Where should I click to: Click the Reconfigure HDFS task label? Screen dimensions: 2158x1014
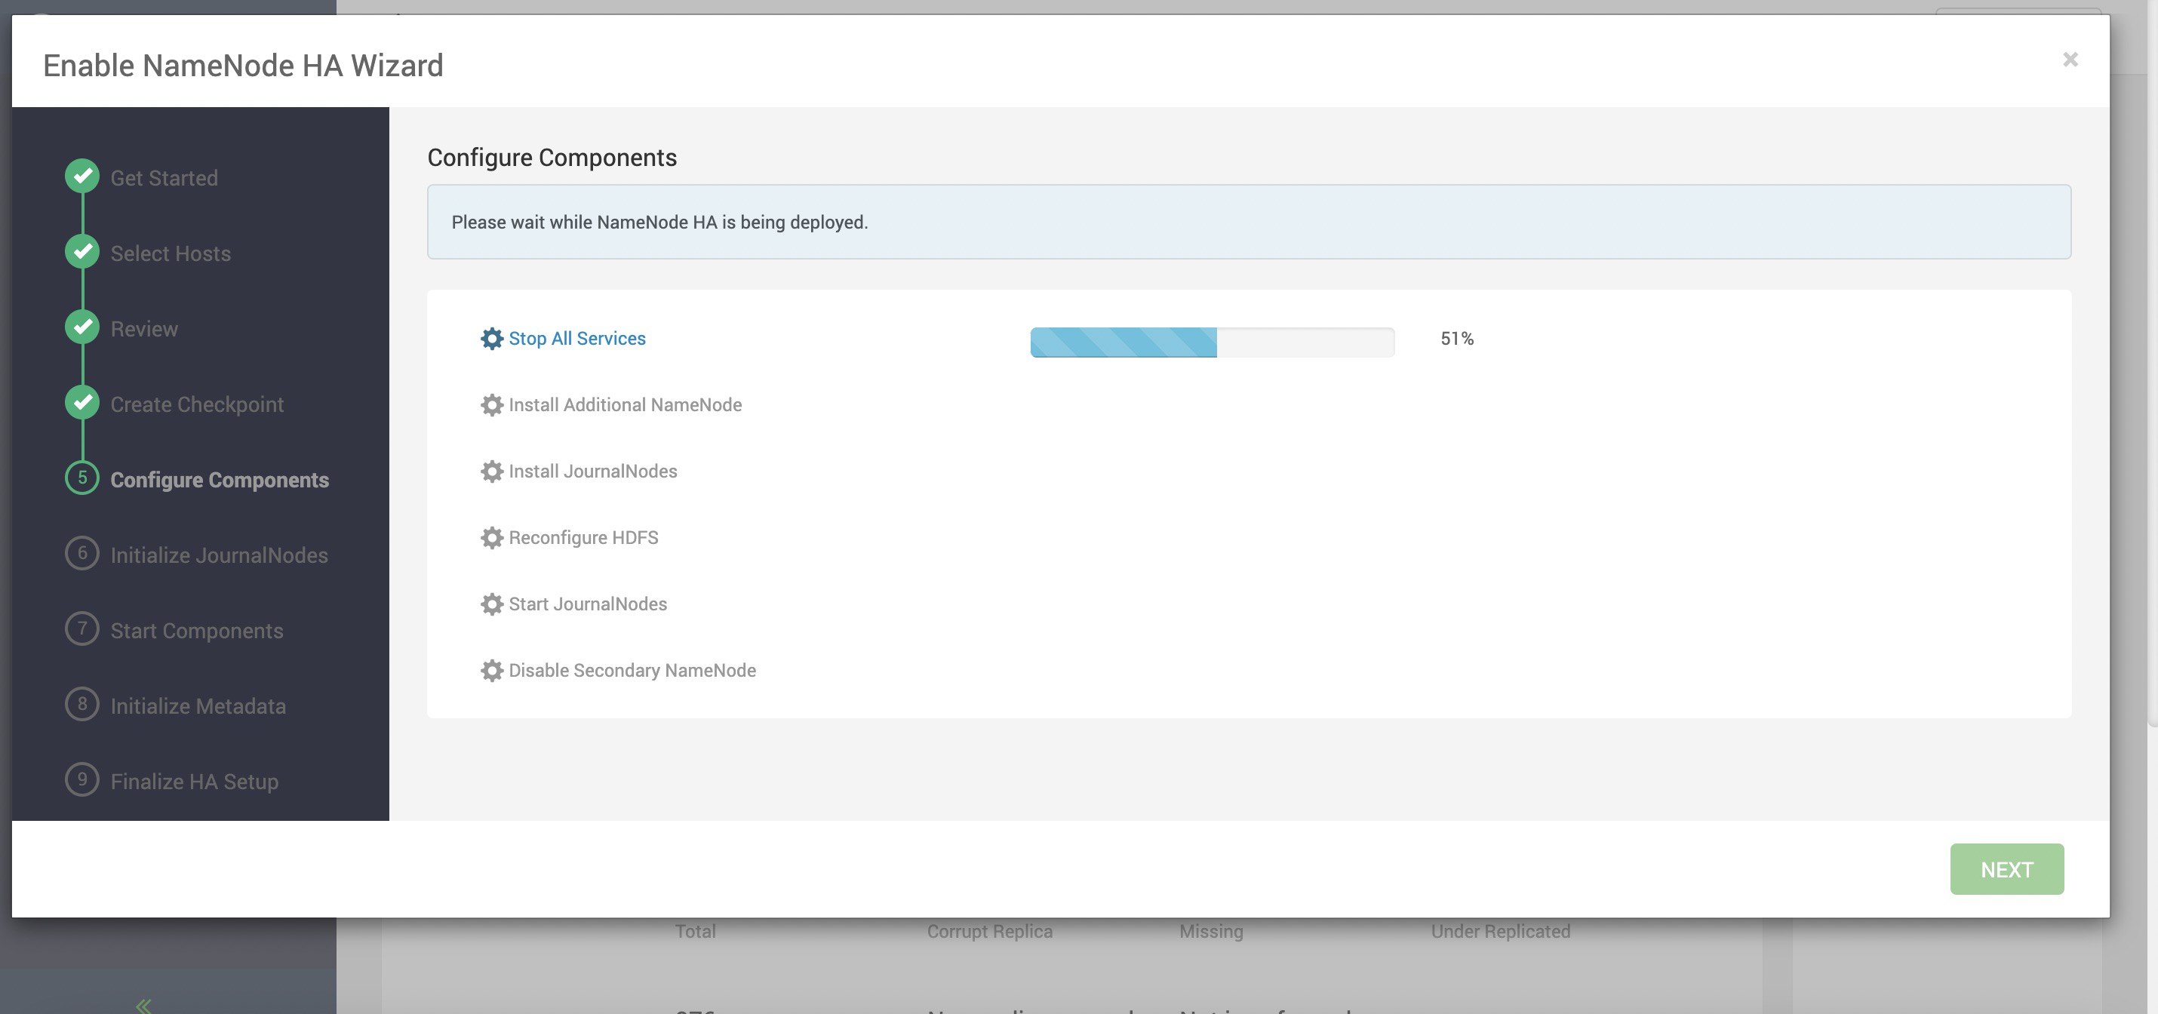[x=584, y=538]
